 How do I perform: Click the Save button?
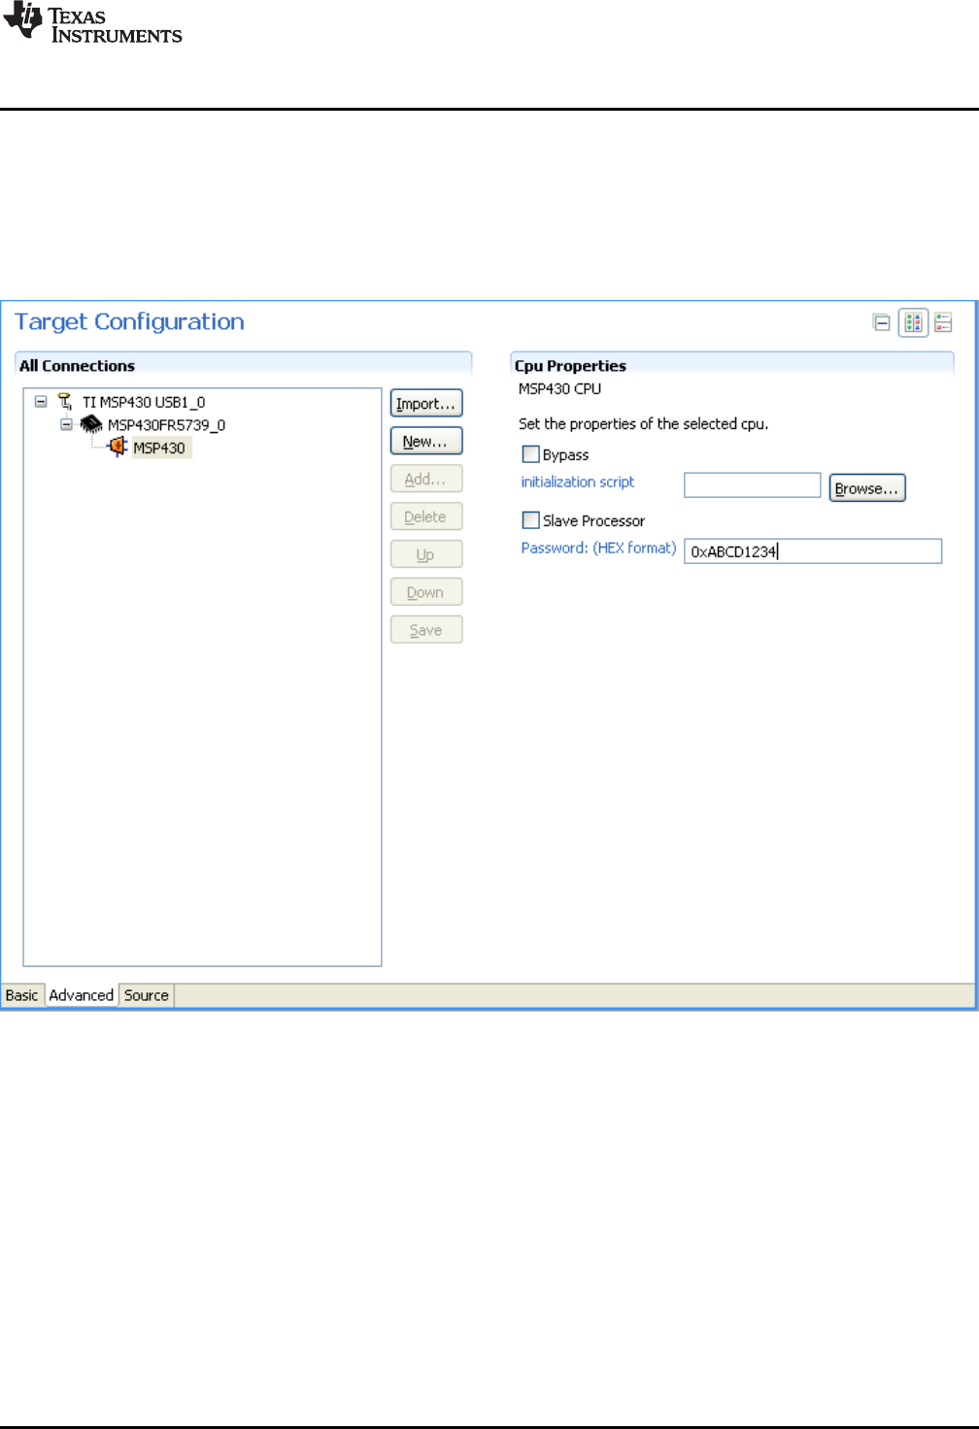click(426, 631)
